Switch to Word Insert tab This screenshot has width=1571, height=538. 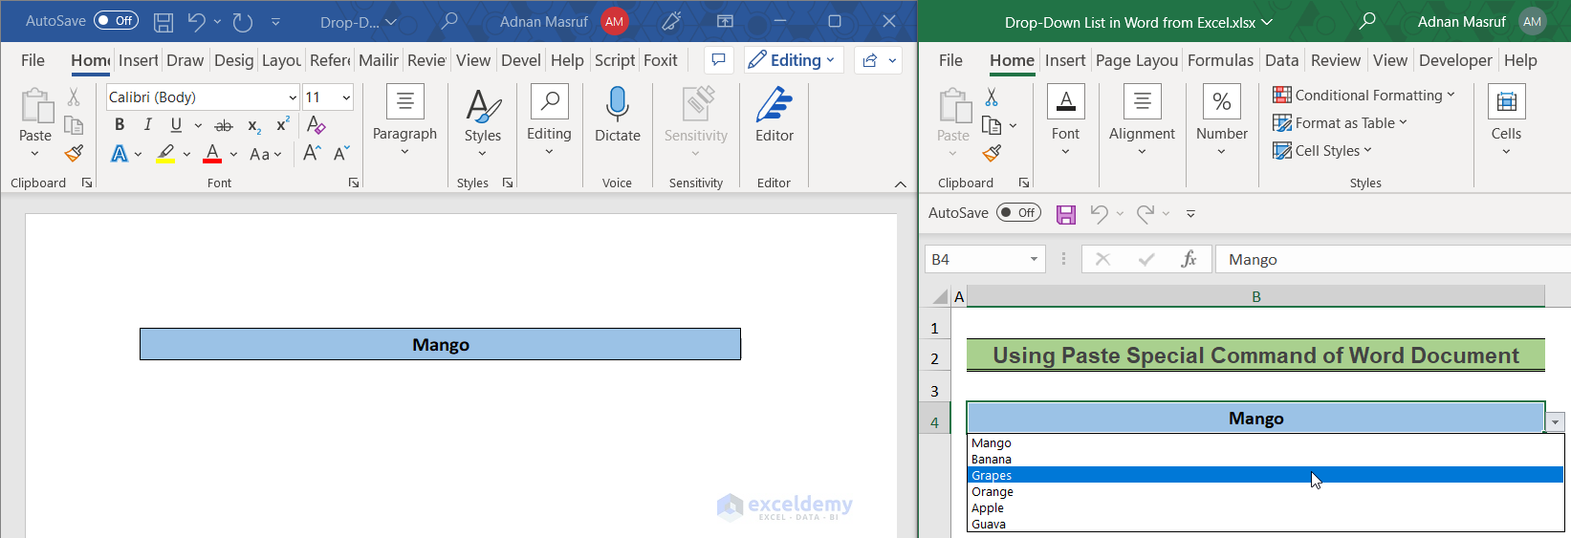point(138,60)
